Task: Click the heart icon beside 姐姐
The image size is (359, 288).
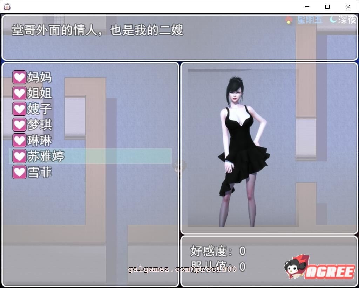Action: [19, 93]
